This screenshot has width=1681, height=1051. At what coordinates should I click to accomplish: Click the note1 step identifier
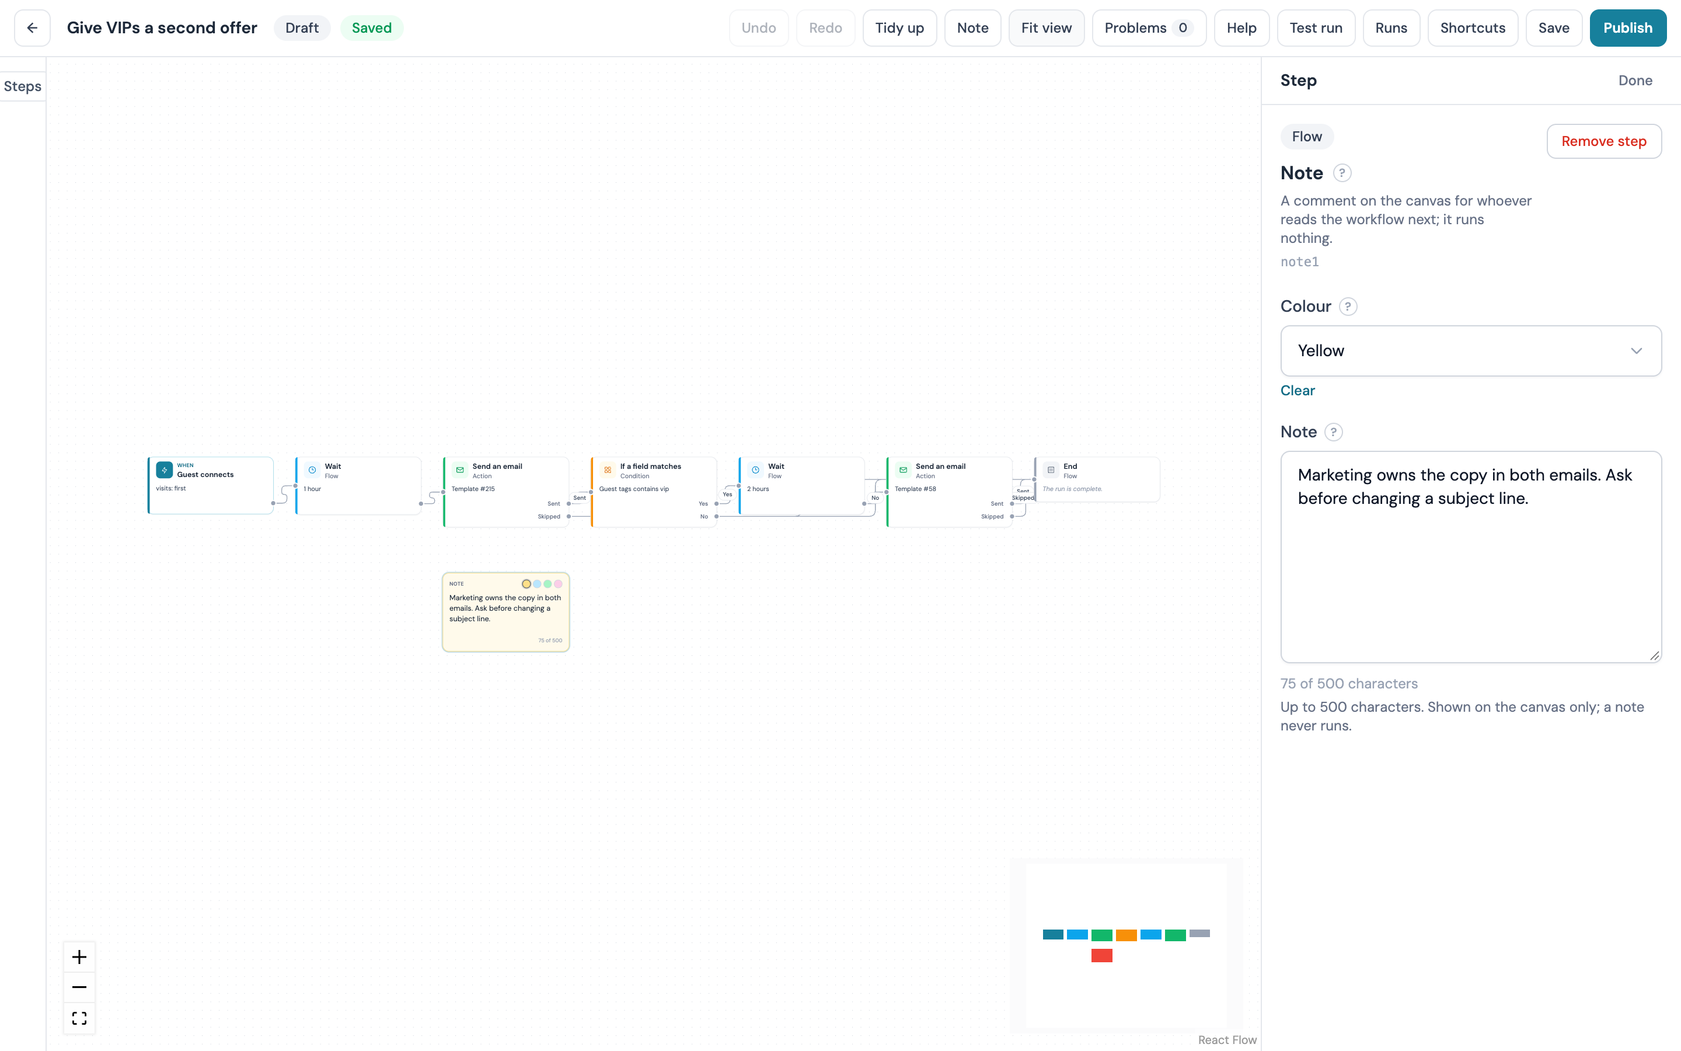pyautogui.click(x=1299, y=262)
